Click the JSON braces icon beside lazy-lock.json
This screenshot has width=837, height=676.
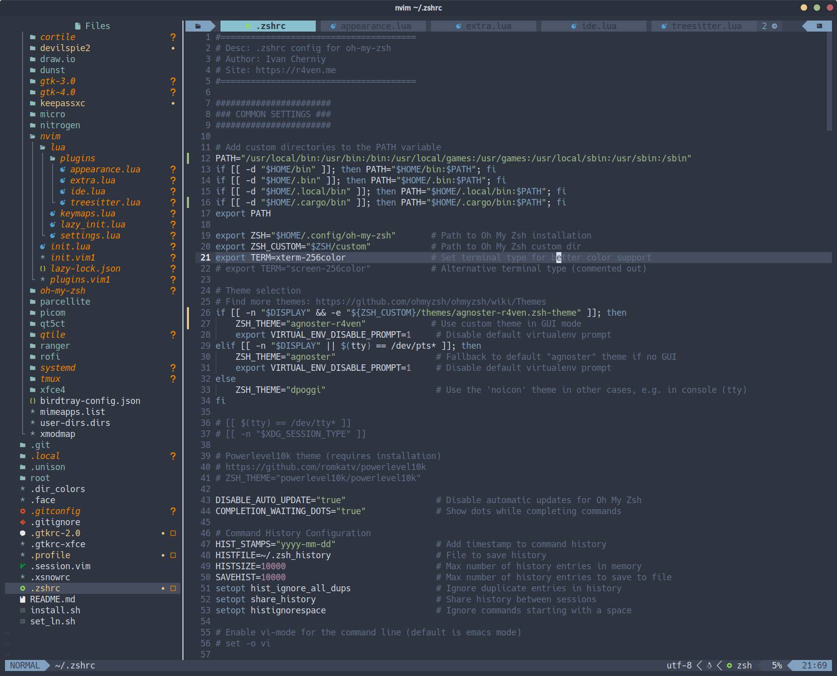43,269
